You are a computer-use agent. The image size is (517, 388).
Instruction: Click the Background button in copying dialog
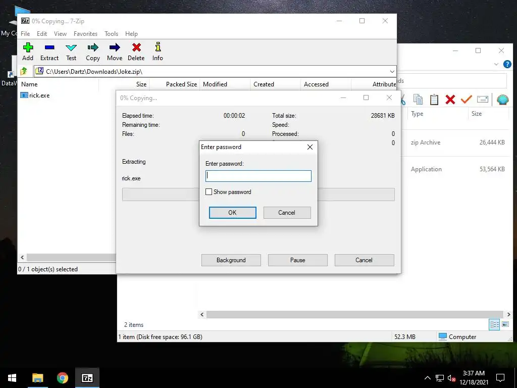coord(231,260)
